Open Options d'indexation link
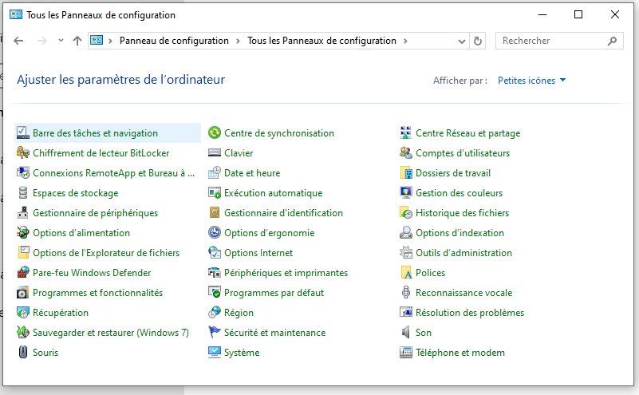The image size is (639, 395). [460, 233]
